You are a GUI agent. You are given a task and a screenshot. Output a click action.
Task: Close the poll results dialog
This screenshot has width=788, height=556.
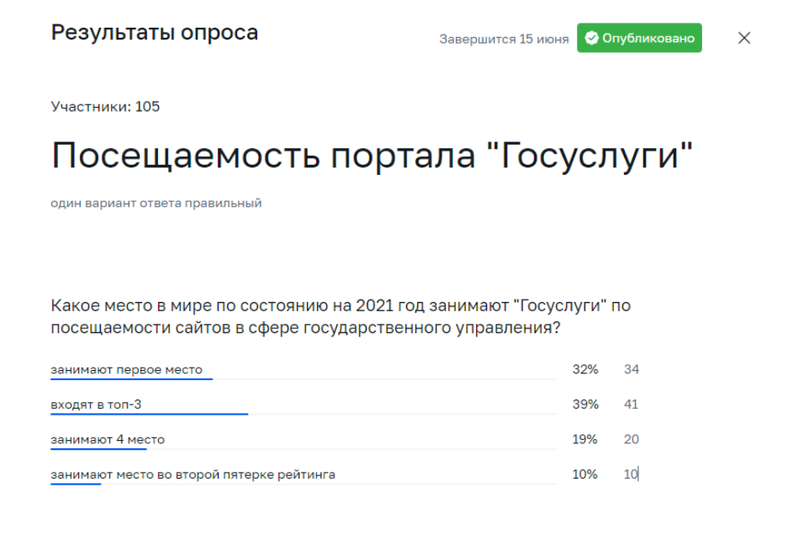click(x=743, y=38)
